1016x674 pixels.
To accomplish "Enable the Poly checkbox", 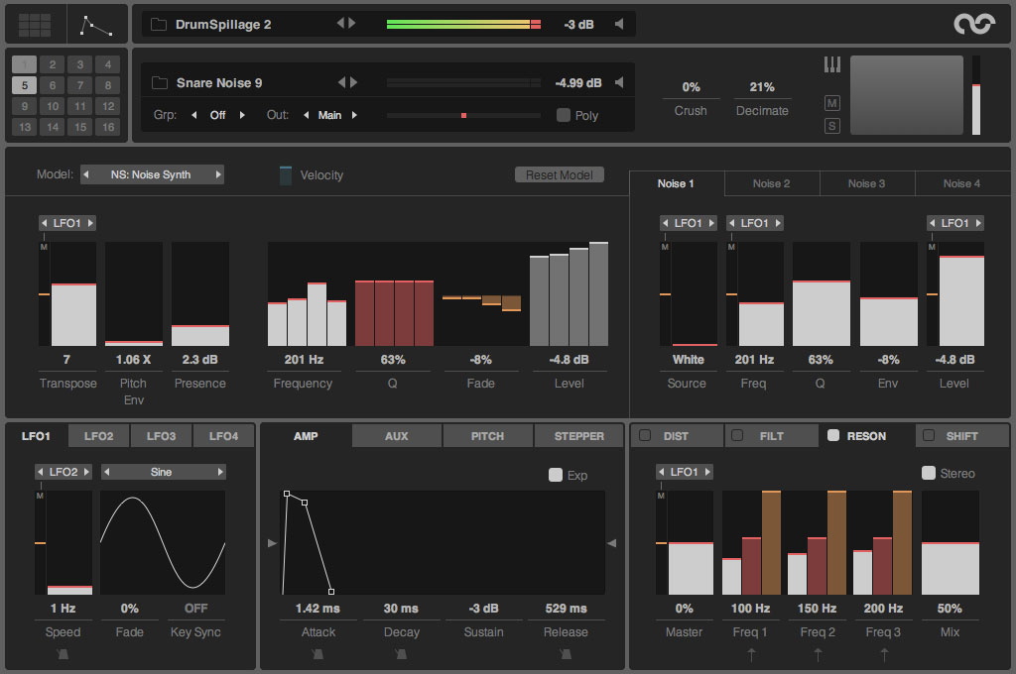I will (x=564, y=115).
